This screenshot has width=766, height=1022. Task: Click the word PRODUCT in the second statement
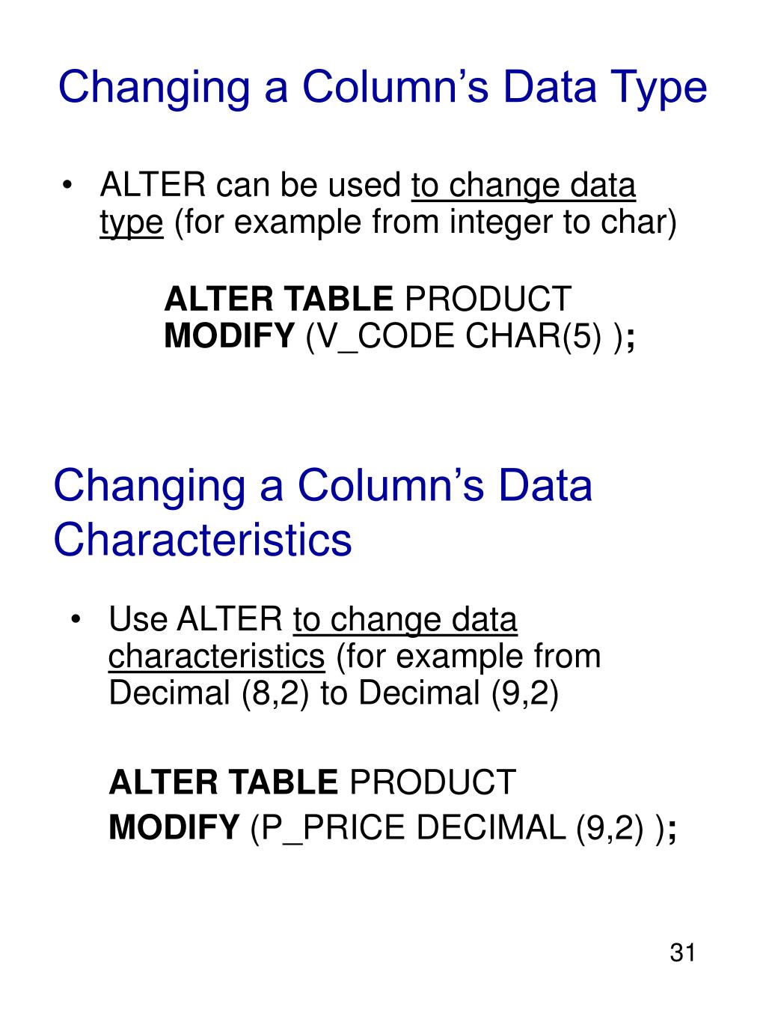(x=433, y=782)
